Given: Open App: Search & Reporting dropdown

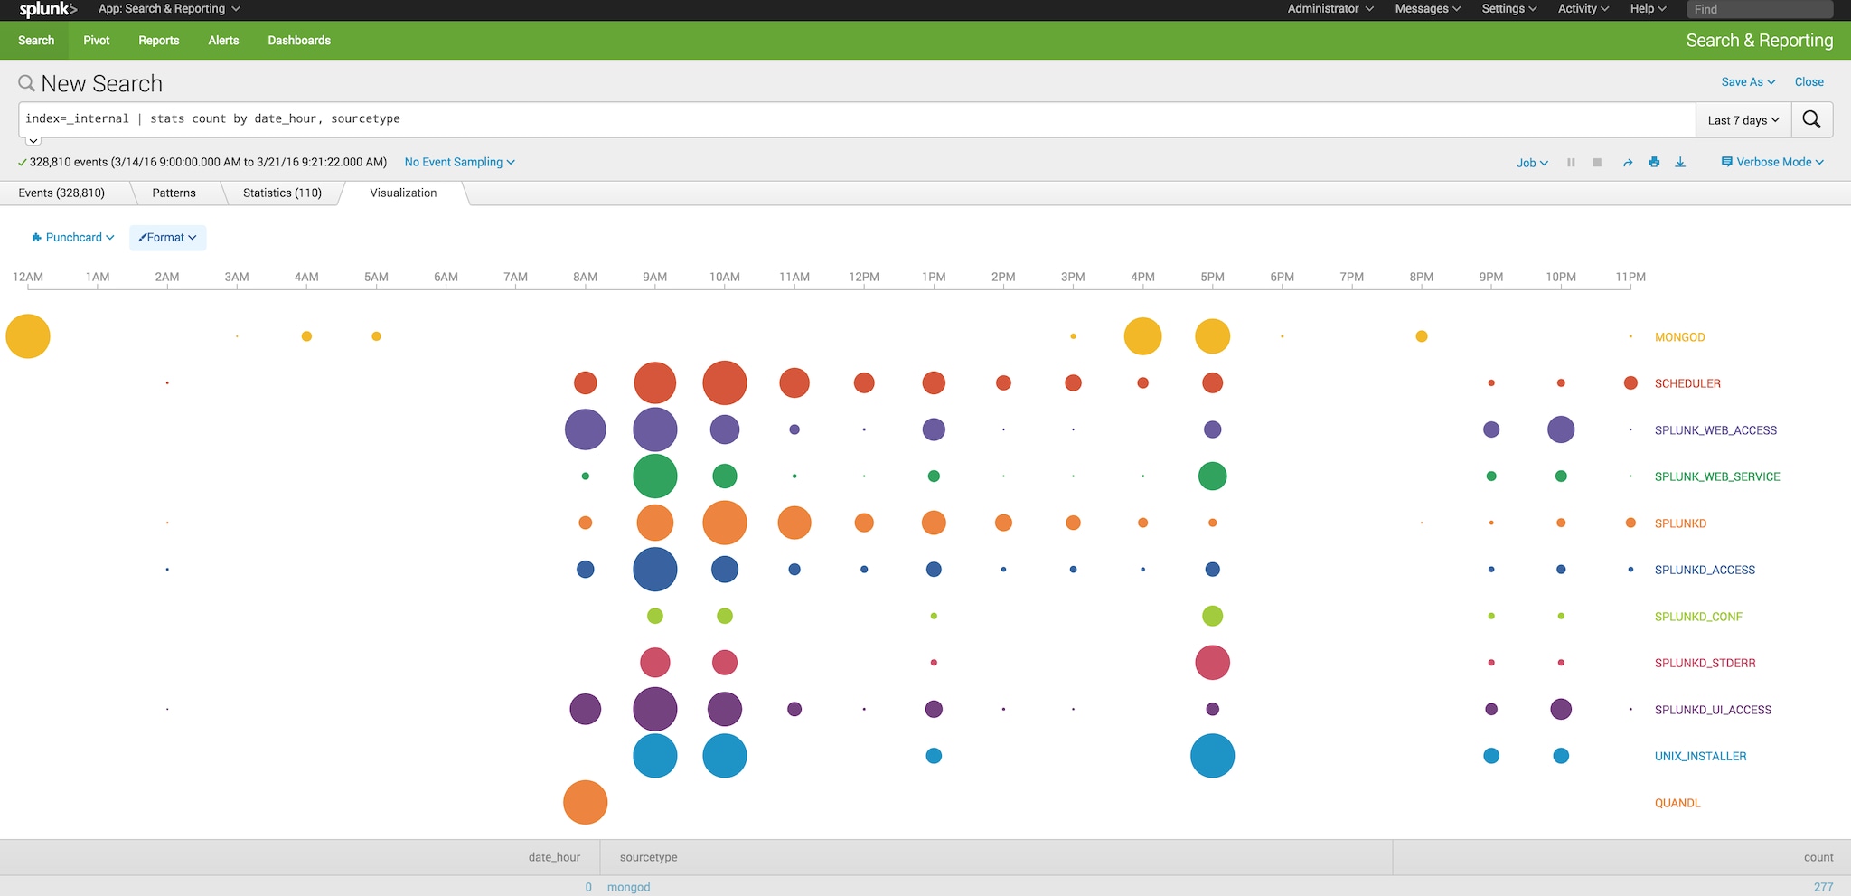Looking at the screenshot, I should coord(169,9).
